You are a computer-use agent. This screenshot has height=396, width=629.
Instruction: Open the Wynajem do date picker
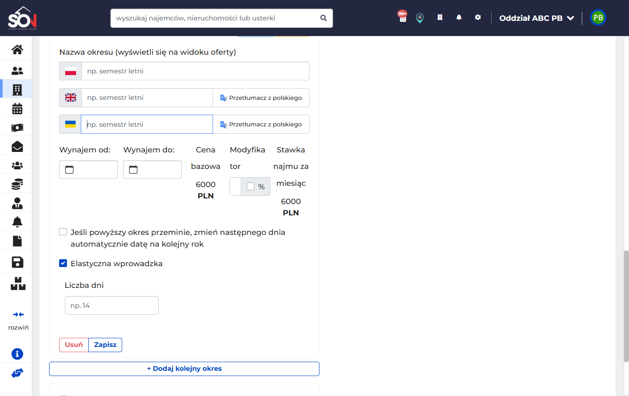click(x=152, y=170)
